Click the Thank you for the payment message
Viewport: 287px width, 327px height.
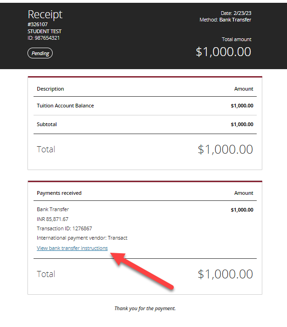[145, 308]
